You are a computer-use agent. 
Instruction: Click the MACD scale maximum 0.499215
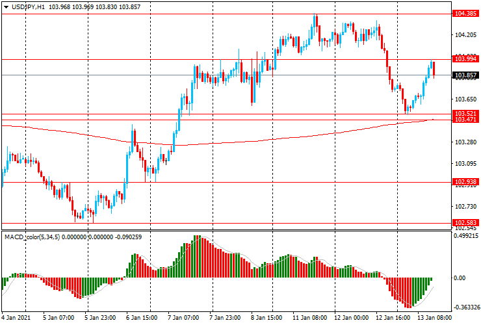coord(465,236)
